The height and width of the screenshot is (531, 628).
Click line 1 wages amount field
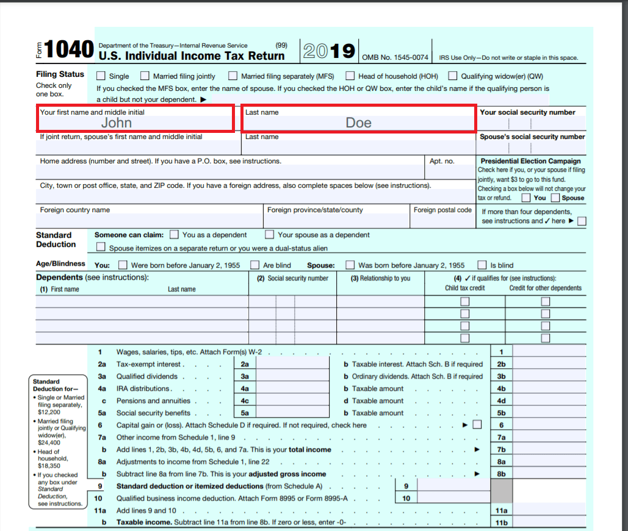coord(549,352)
